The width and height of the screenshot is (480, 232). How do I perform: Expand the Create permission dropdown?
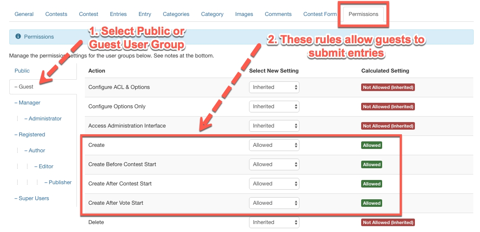click(274, 145)
